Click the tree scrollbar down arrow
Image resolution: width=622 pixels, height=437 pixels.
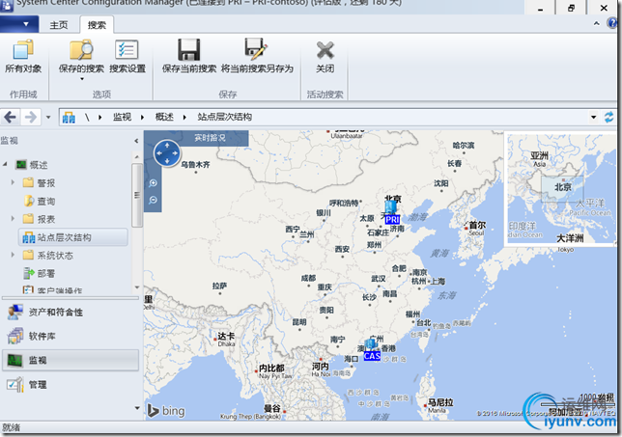(x=137, y=287)
